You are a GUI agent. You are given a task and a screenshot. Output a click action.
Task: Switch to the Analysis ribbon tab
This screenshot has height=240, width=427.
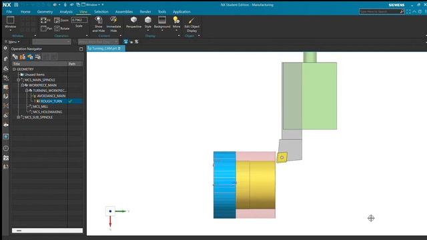coord(66,12)
